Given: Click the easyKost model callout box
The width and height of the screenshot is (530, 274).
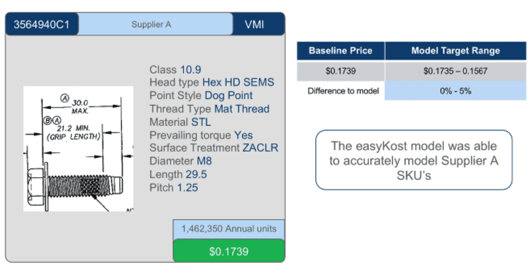Looking at the screenshot, I should 414,160.
